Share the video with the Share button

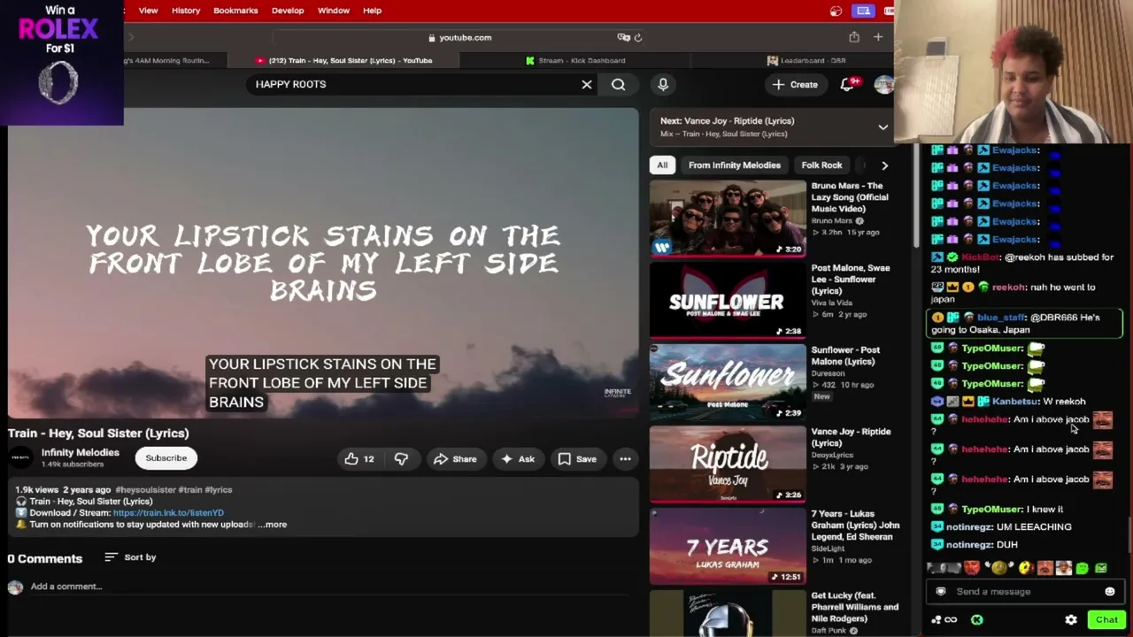point(455,458)
